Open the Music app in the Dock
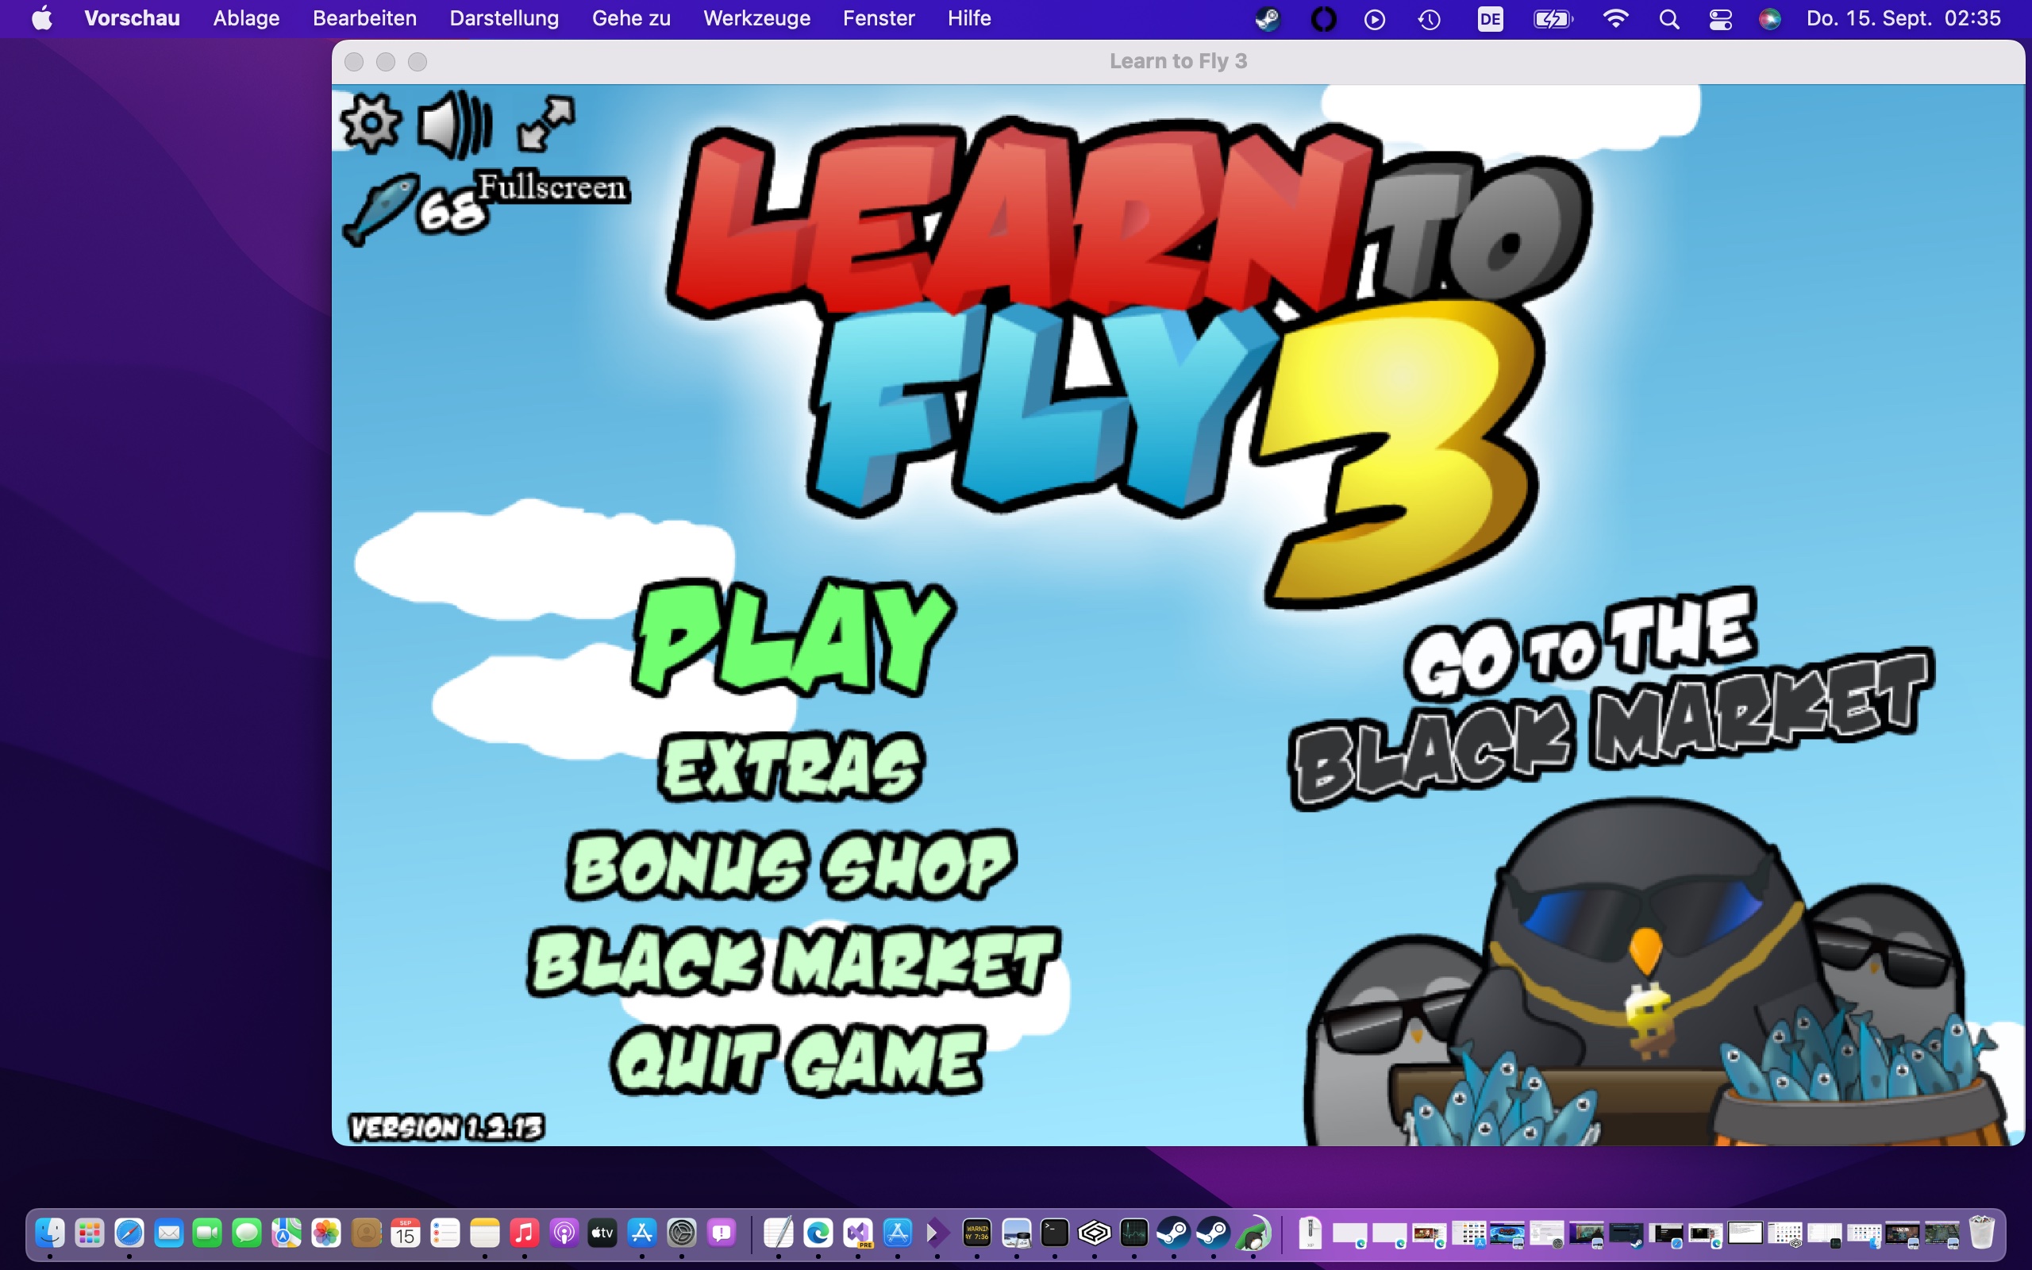This screenshot has height=1270, width=2032. click(524, 1232)
